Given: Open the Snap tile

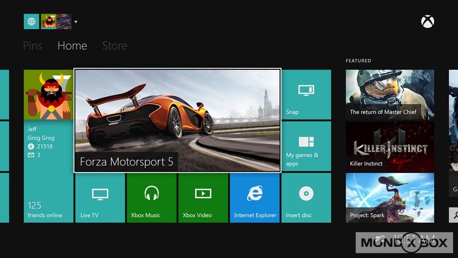Looking at the screenshot, I should coord(306,95).
